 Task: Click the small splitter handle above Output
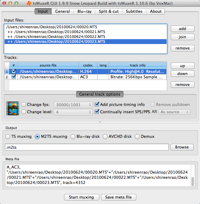click(100, 122)
